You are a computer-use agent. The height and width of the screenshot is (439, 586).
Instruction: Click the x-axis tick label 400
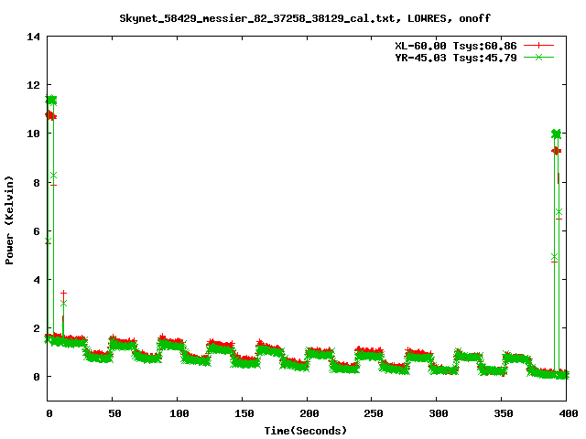pyautogui.click(x=568, y=413)
